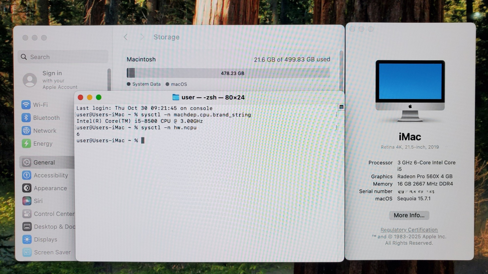488x274 pixels.
Task: Open Appearance settings
Action: [x=26, y=188]
